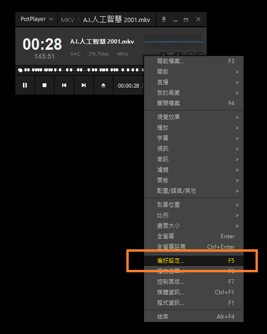Expand the 視訊 submenu
This screenshot has width=267, height=334.
pos(194,149)
